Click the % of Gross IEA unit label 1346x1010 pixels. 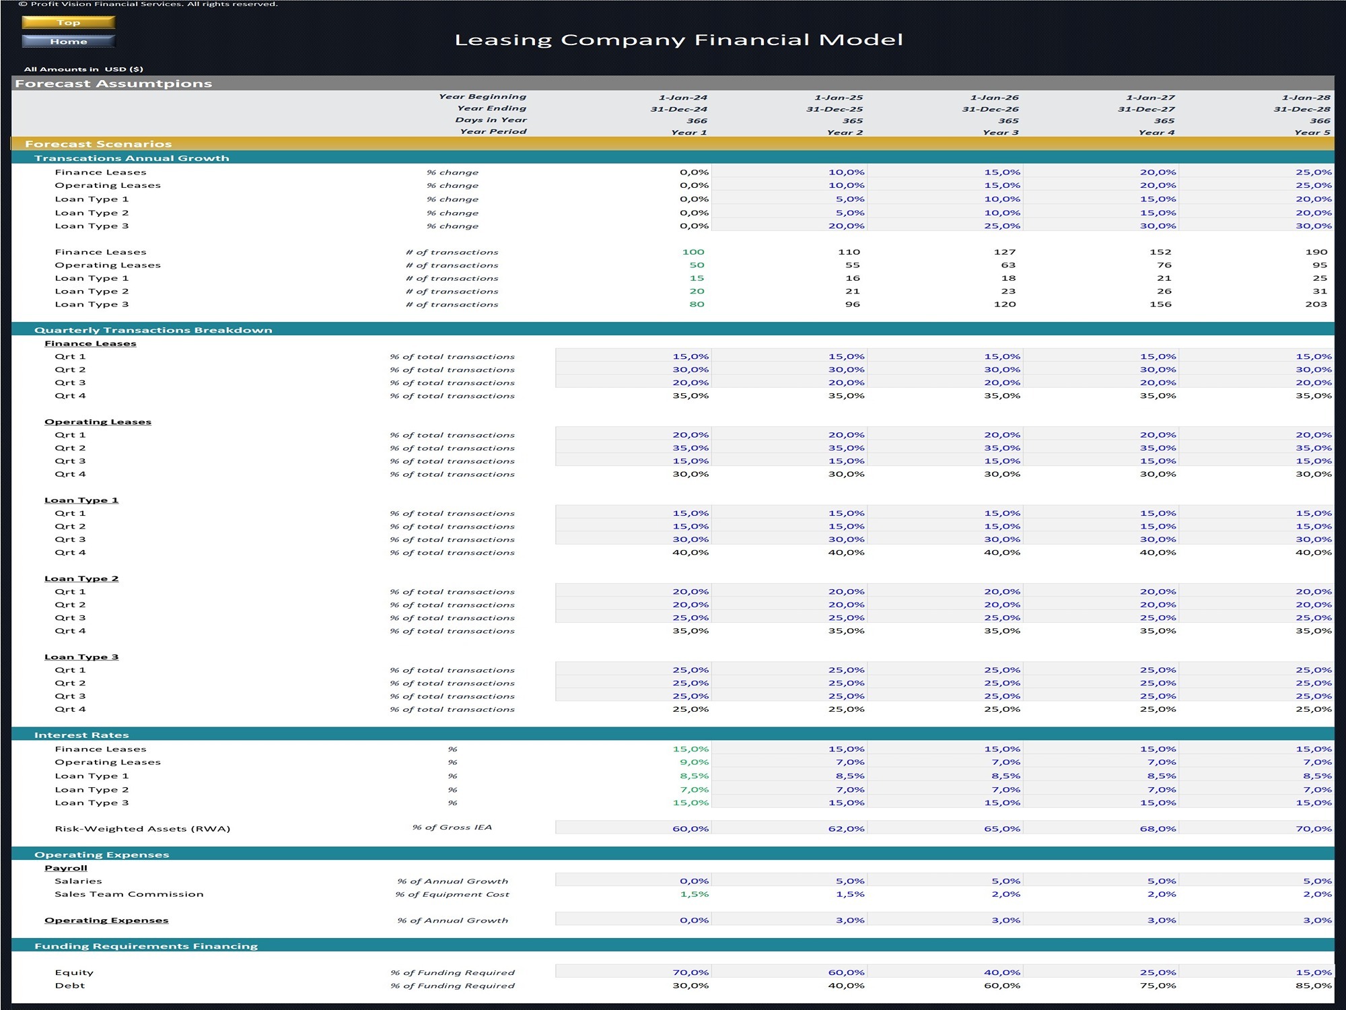click(x=452, y=828)
